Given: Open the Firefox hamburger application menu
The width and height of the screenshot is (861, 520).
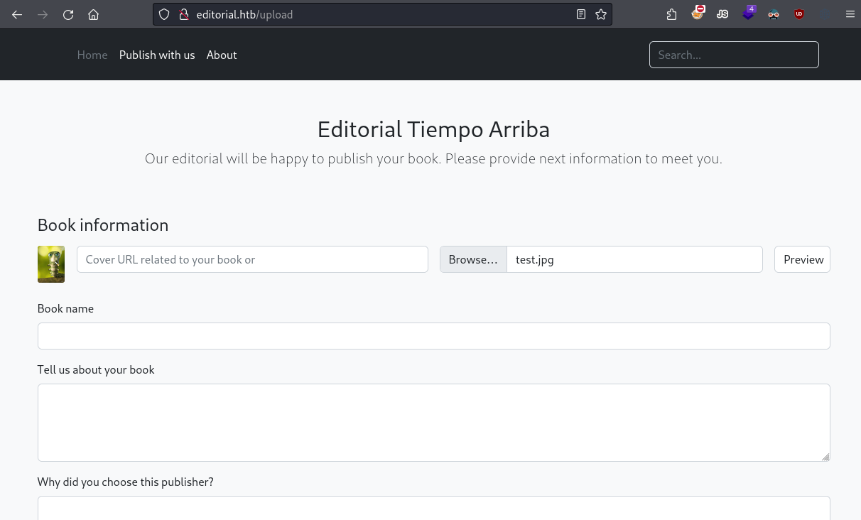Looking at the screenshot, I should tap(850, 14).
